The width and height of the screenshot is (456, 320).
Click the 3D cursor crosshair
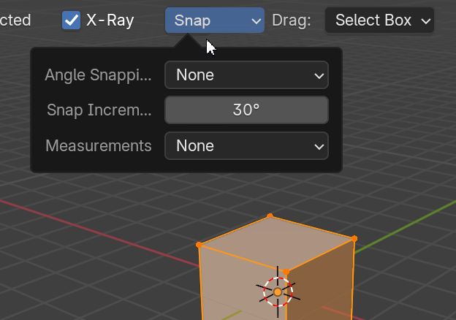[x=278, y=292]
